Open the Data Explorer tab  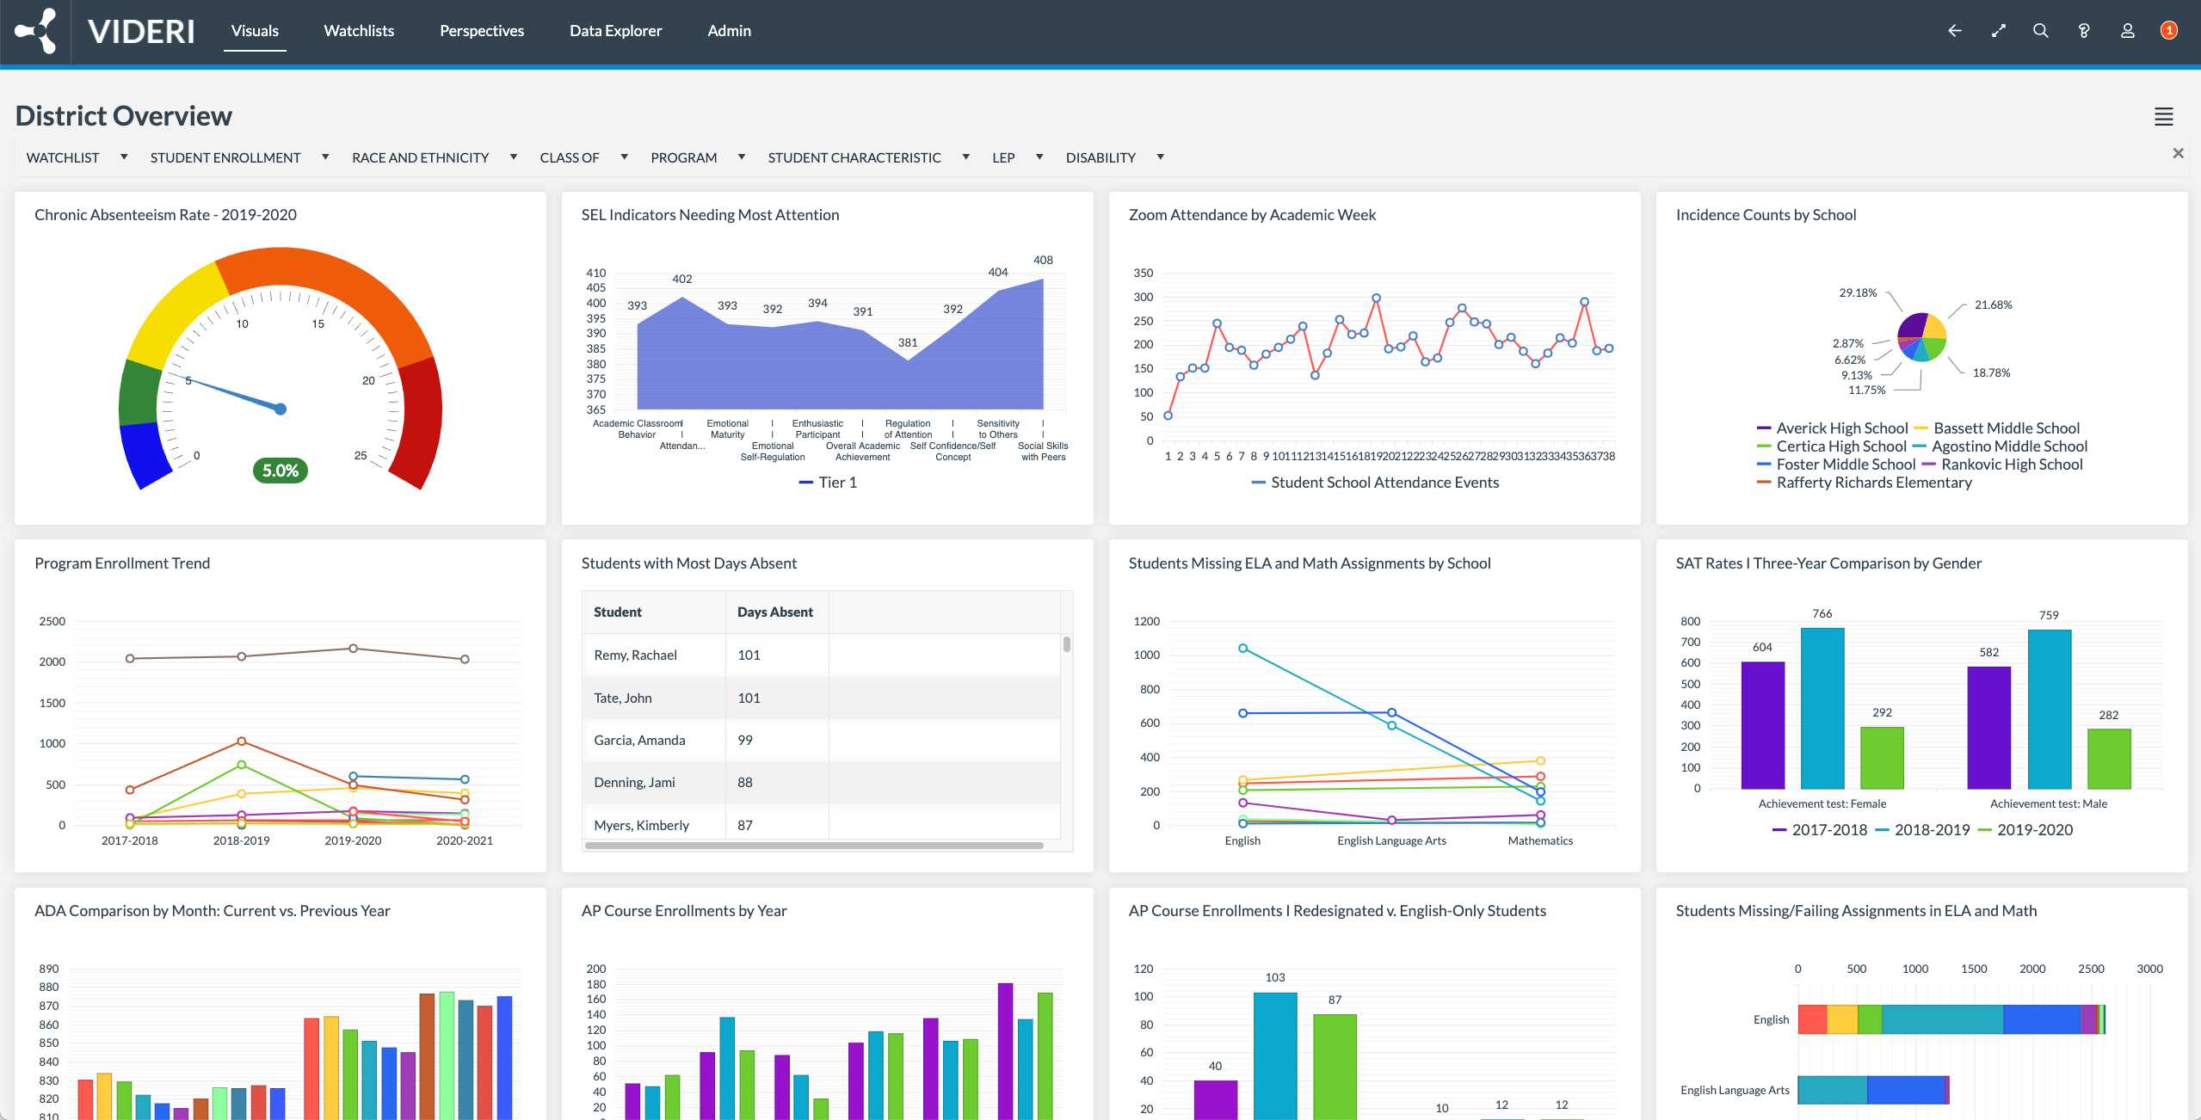pos(615,31)
